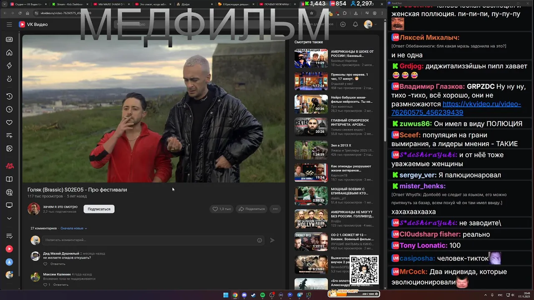Reply to Максим Калинин comment
This screenshot has height=300, width=534.
coord(61,285)
